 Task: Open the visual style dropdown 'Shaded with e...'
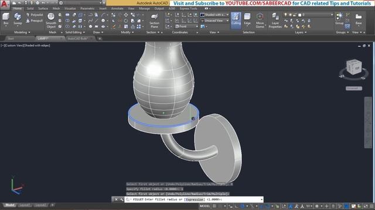214,15
